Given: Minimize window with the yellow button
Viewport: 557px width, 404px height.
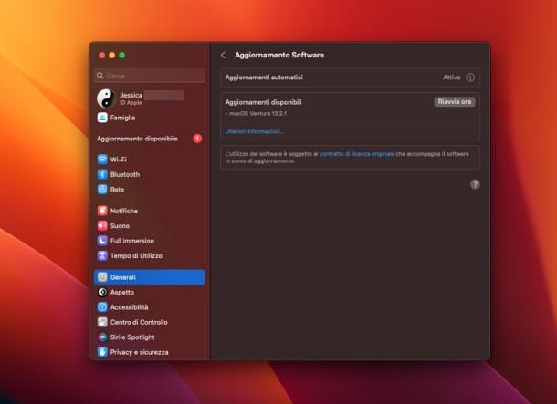Looking at the screenshot, I should point(112,55).
